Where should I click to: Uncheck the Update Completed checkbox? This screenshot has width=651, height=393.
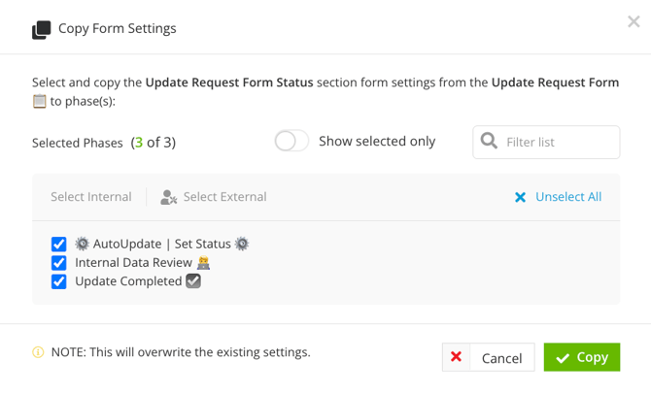[x=59, y=281]
